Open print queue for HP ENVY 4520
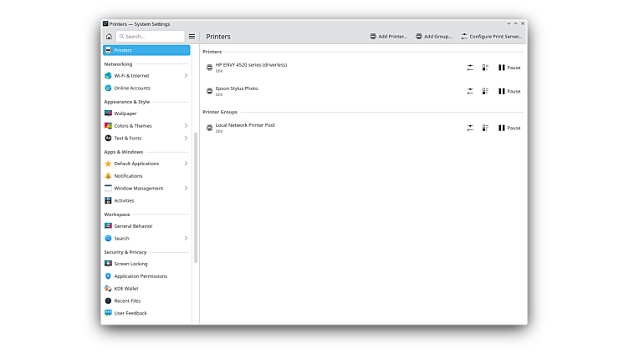Screen dimensions: 629x353 coord(485,68)
